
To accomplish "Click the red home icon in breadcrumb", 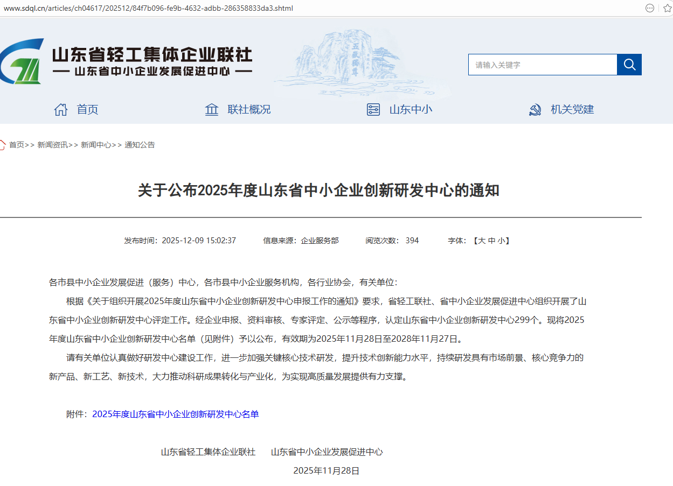I will (2, 145).
